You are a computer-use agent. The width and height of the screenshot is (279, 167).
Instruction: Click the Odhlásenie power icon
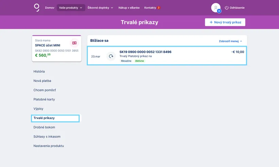click(x=227, y=7)
